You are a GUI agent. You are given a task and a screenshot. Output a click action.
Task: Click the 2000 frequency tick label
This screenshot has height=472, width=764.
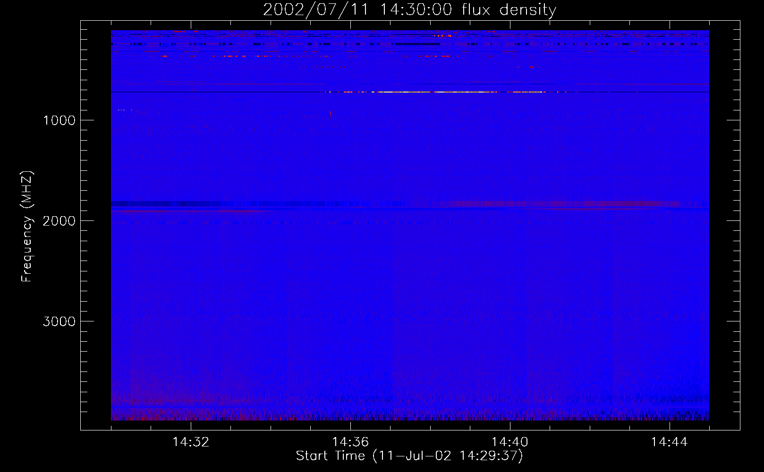pos(59,221)
